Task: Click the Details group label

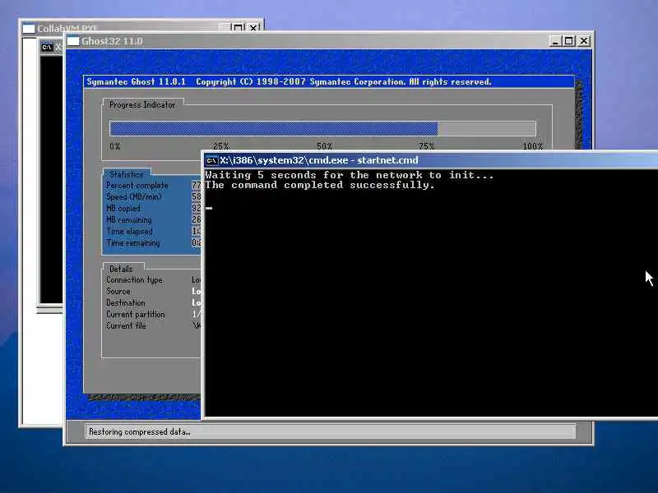Action: pyautogui.click(x=121, y=269)
